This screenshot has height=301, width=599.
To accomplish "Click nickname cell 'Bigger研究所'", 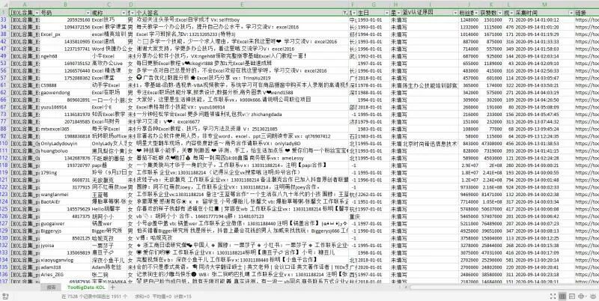I will tap(109, 231).
